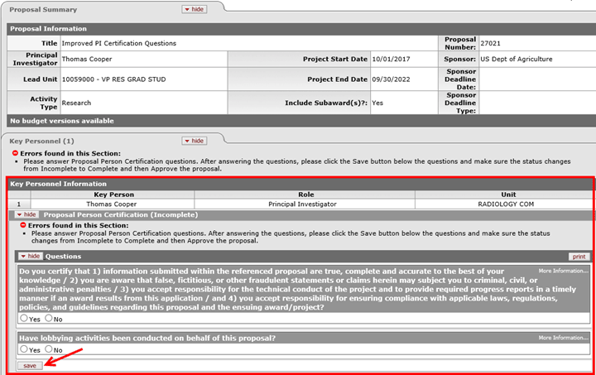This screenshot has height=375, width=596.
Task: Click the project start date 10/01/2017
Action: click(391, 59)
